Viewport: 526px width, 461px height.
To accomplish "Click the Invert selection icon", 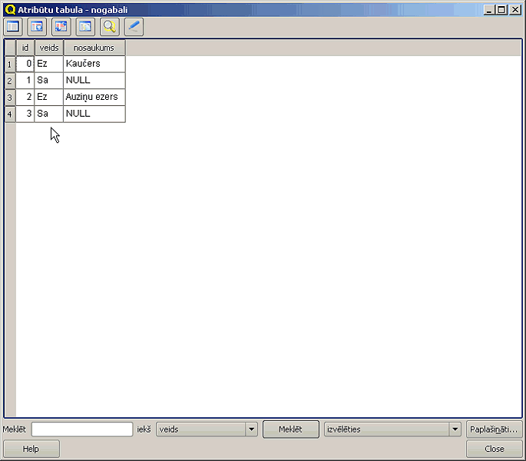I will tap(61, 27).
